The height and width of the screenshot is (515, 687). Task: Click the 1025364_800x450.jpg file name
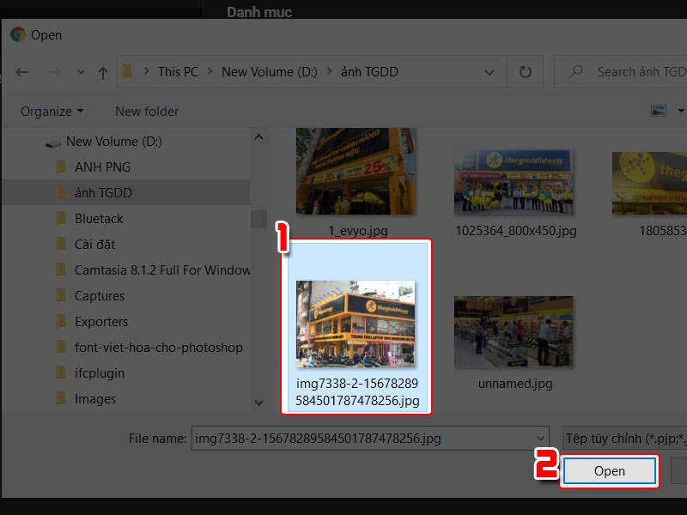tap(516, 231)
